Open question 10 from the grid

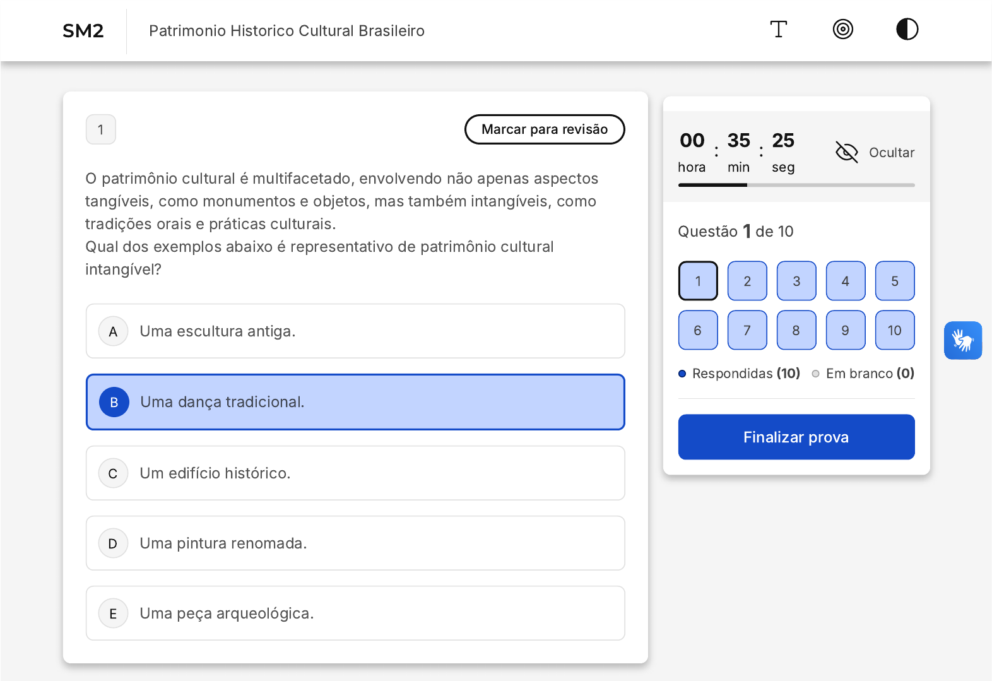(894, 331)
